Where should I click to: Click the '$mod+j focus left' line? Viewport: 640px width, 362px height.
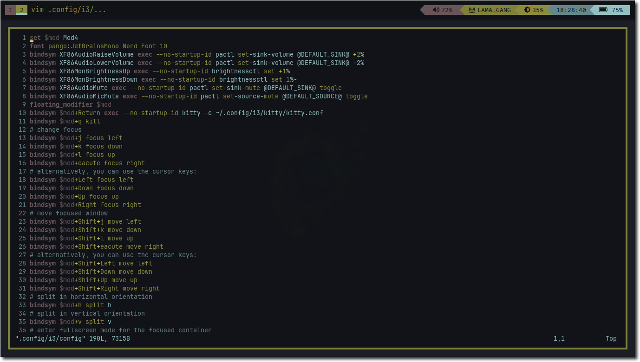(76, 138)
